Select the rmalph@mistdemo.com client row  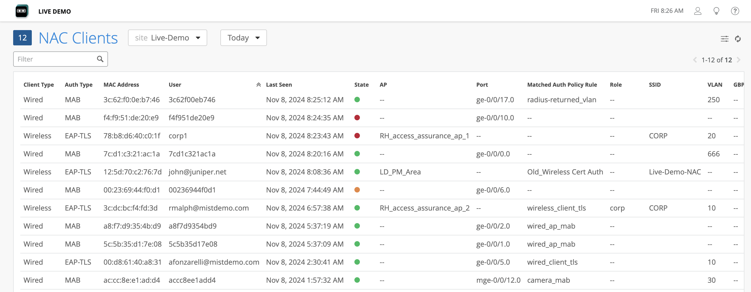pyautogui.click(x=209, y=208)
